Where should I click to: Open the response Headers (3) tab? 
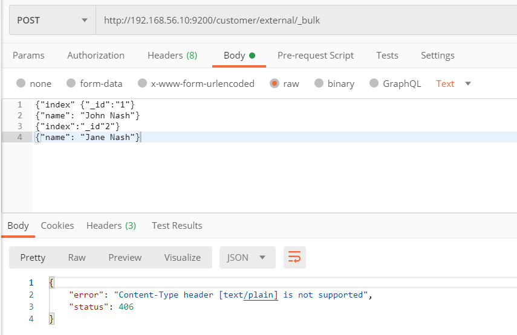(x=111, y=225)
